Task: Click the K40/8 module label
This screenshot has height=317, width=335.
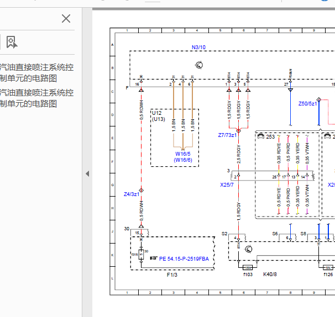Action: point(270,274)
